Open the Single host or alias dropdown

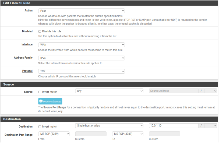pos(109,126)
